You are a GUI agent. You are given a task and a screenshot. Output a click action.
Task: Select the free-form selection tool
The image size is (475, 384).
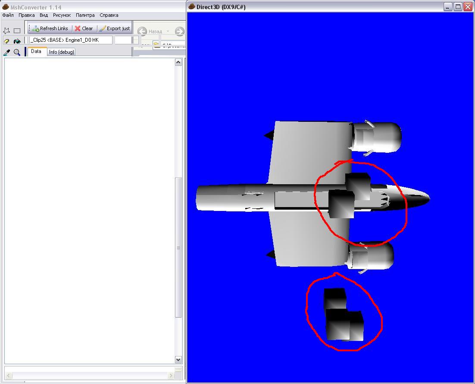tap(6, 31)
